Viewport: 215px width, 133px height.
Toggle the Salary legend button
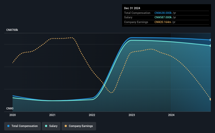click(51, 126)
